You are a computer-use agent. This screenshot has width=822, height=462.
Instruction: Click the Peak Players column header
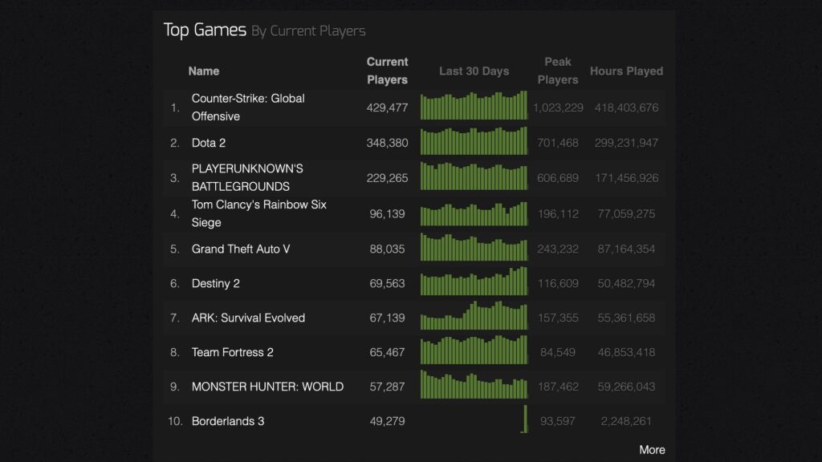pos(558,71)
